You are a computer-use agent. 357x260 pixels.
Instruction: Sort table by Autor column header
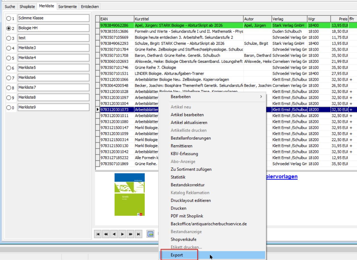pos(258,19)
